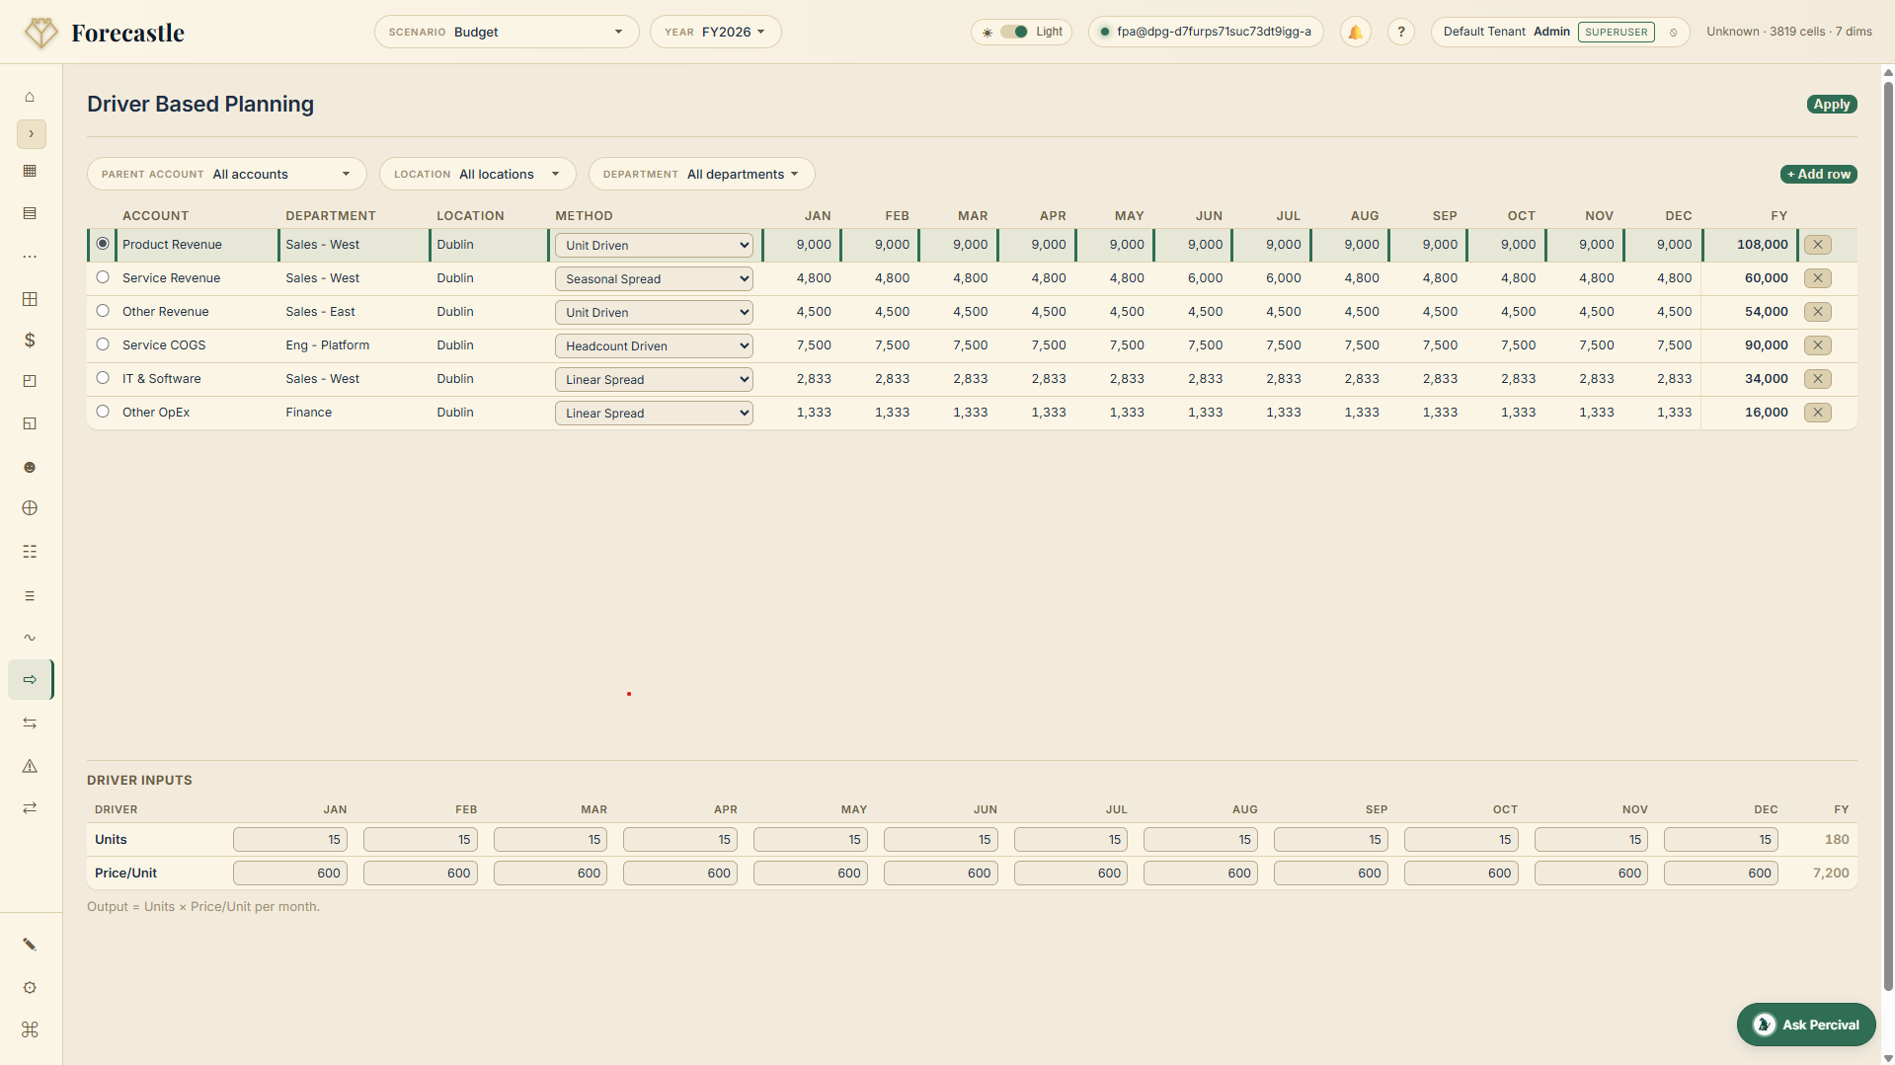The width and height of the screenshot is (1895, 1065).
Task: Open the SCENARIO Budget selector
Action: [x=506, y=32]
